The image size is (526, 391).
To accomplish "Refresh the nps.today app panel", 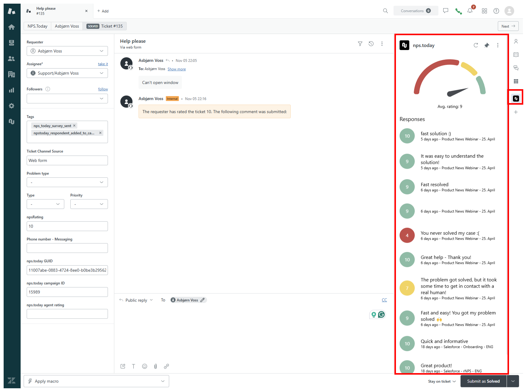I will tap(476, 45).
